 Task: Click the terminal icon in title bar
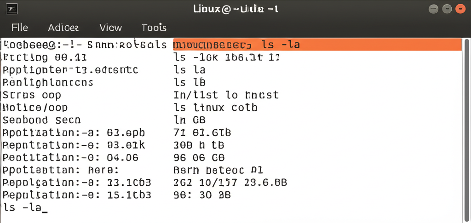point(11,9)
